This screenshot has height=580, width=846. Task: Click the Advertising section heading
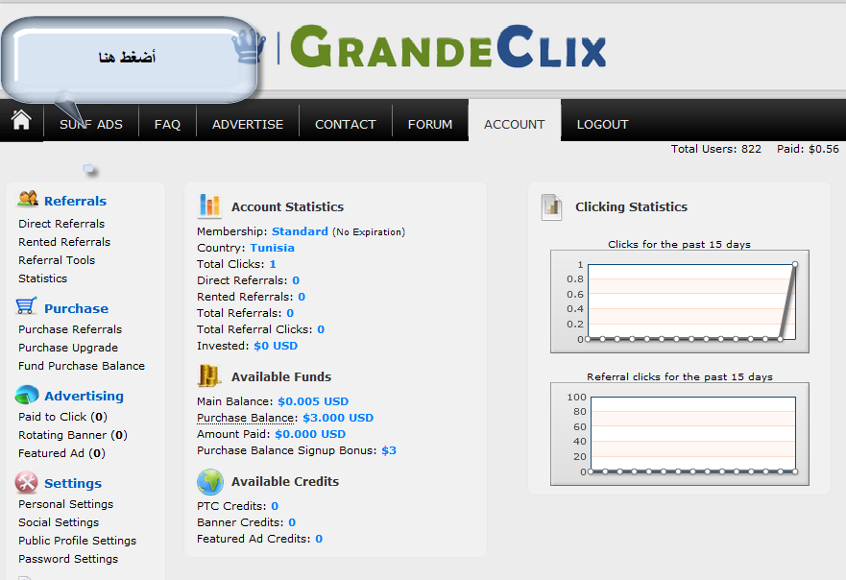click(x=84, y=396)
